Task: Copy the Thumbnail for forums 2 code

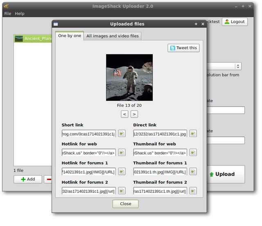Action: click(x=193, y=191)
